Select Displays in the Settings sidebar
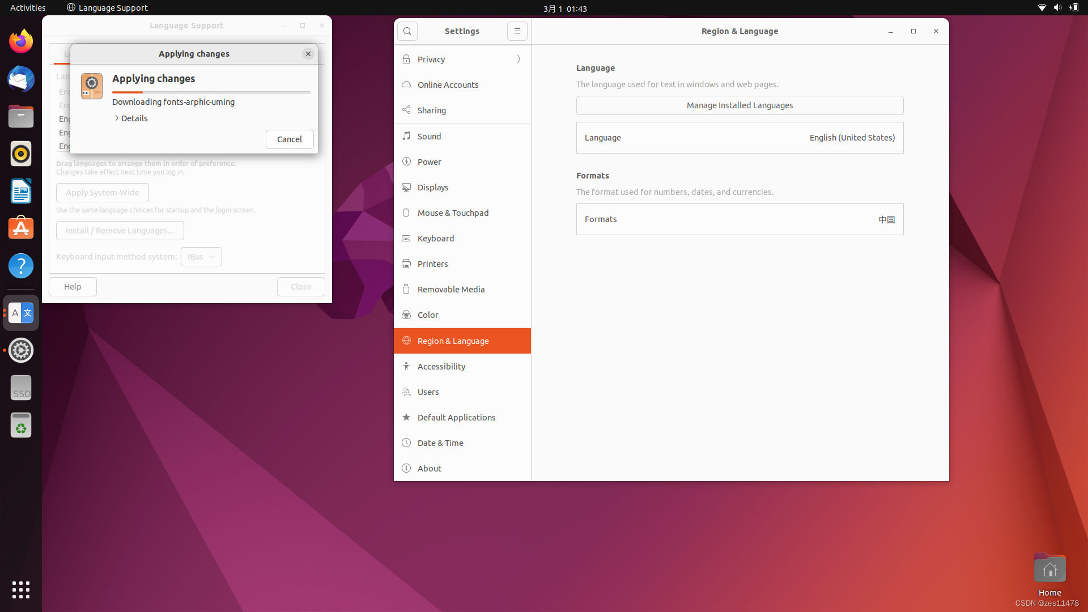This screenshot has width=1088, height=612. 433,187
